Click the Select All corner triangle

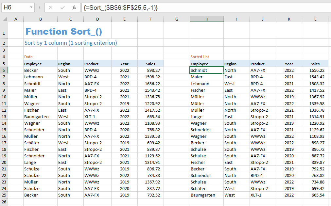pos(5,19)
